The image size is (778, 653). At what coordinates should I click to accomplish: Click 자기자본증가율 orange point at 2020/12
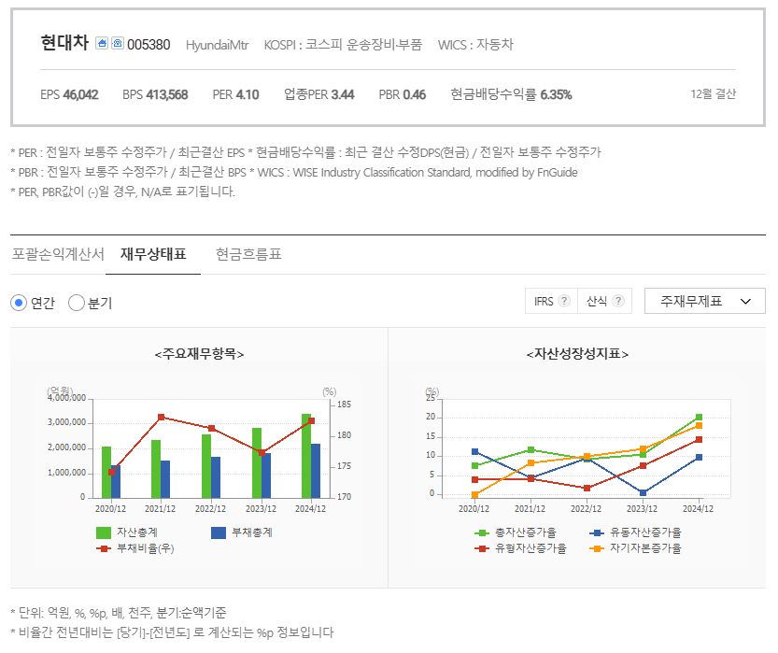(x=474, y=495)
